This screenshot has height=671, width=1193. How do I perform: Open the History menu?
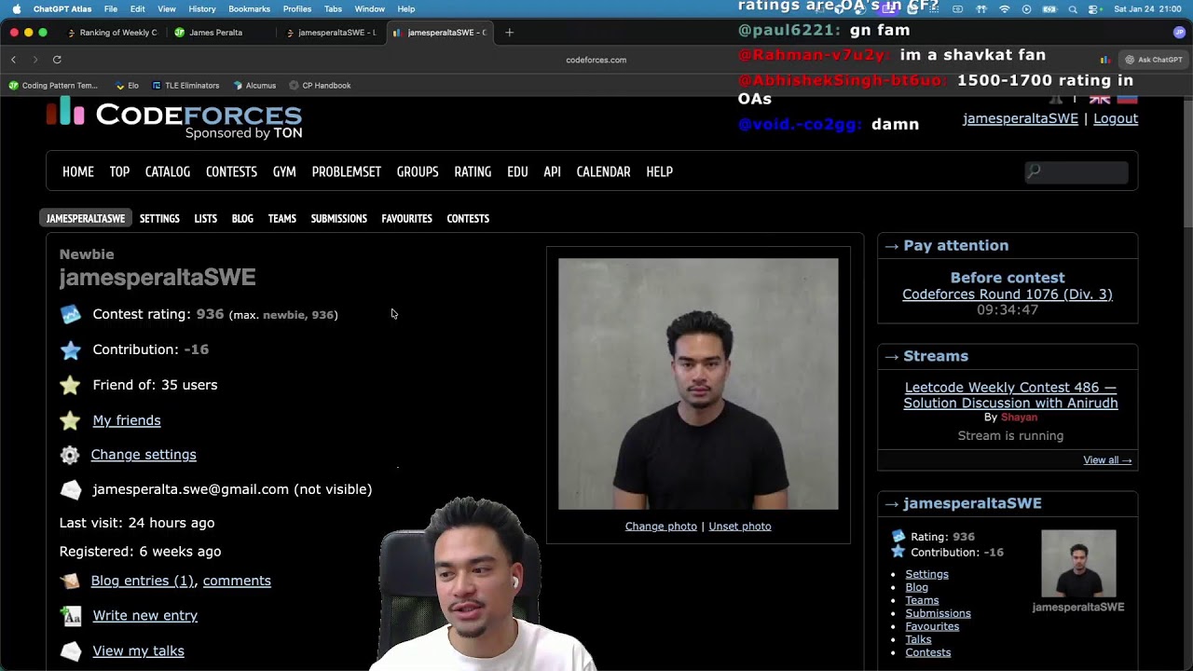pyautogui.click(x=202, y=9)
